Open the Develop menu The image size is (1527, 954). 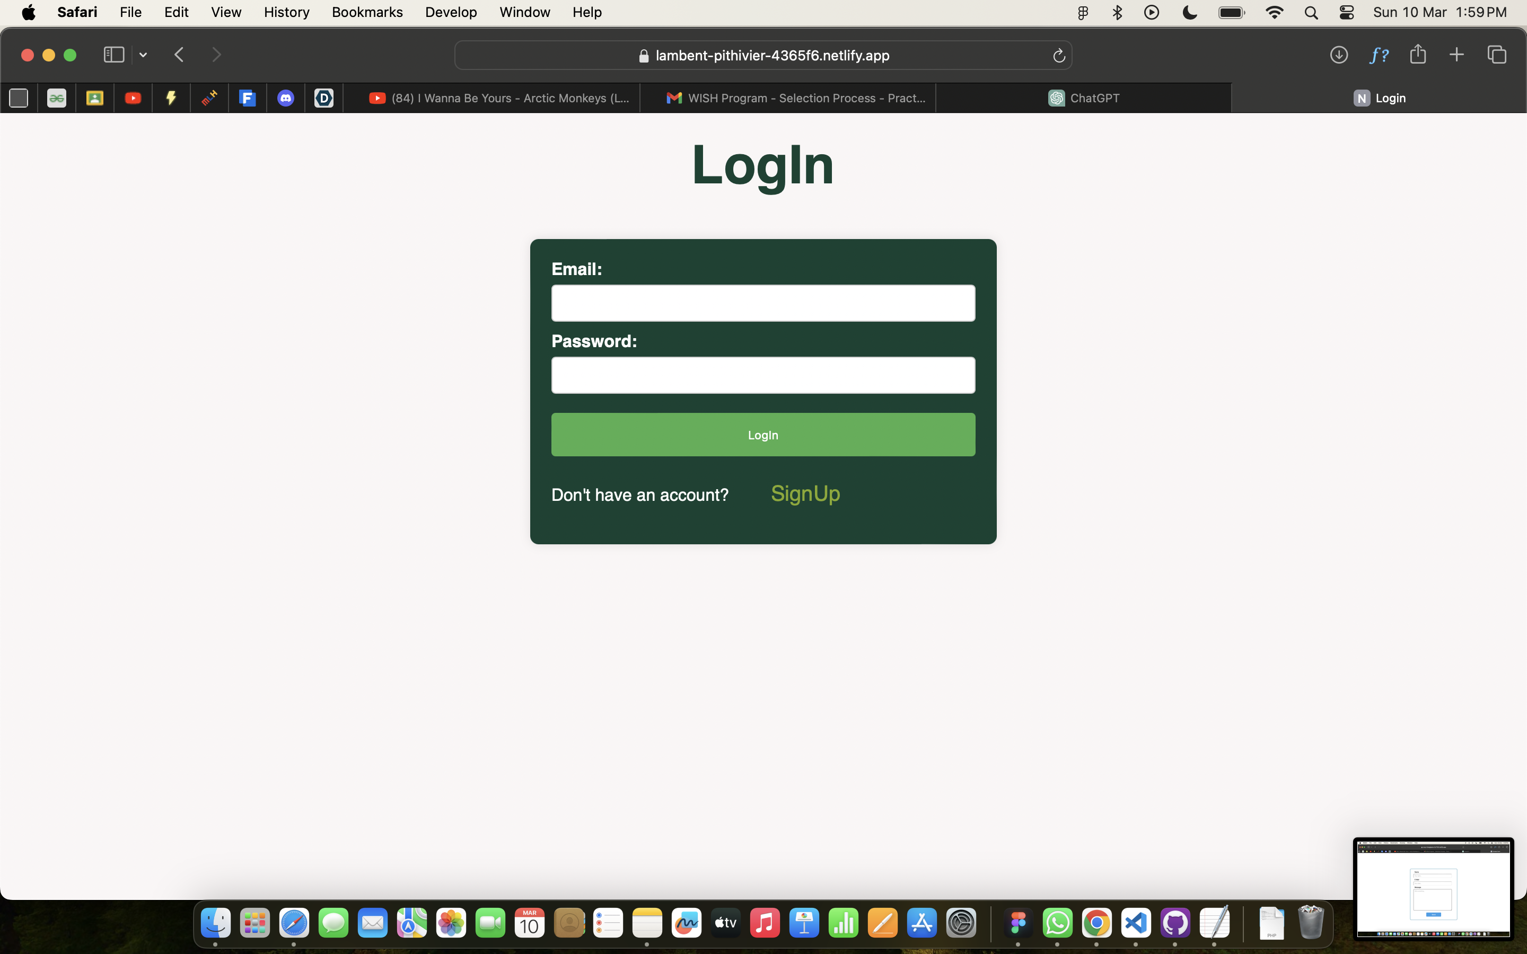[x=451, y=12]
